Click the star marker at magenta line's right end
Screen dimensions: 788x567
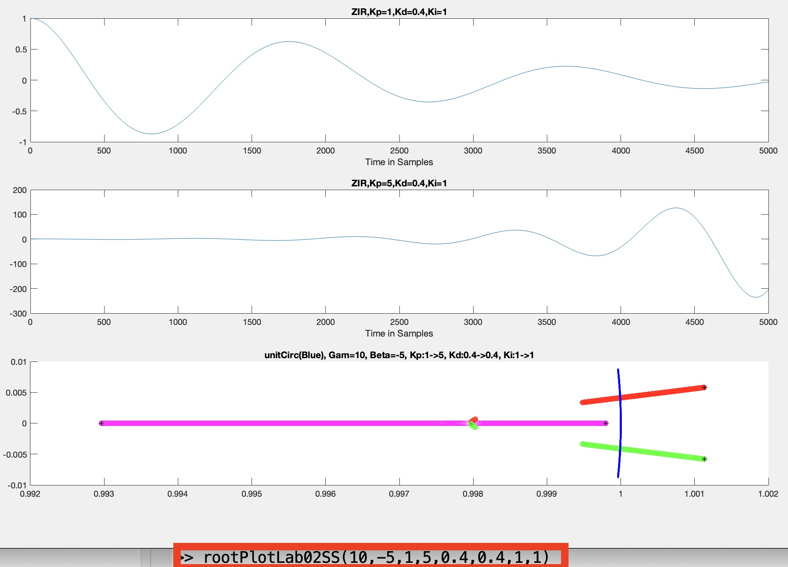pos(606,423)
